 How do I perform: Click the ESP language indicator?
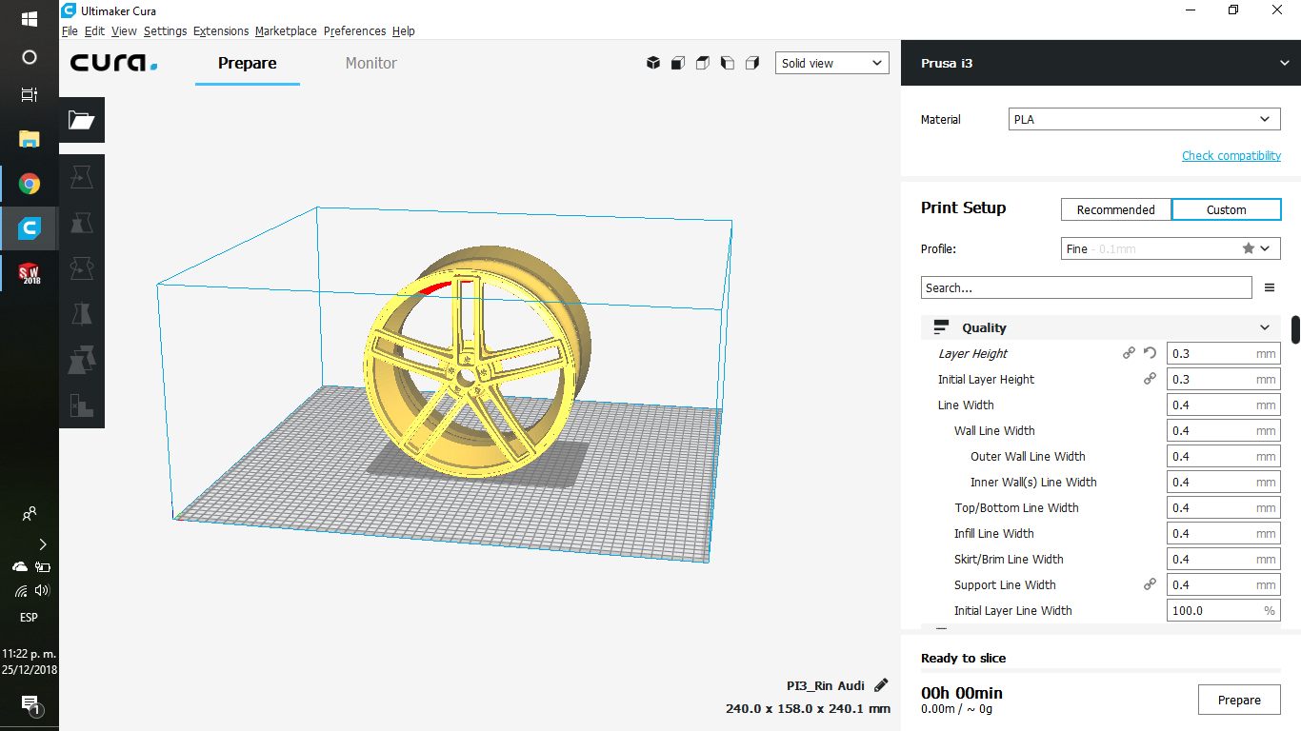click(29, 617)
